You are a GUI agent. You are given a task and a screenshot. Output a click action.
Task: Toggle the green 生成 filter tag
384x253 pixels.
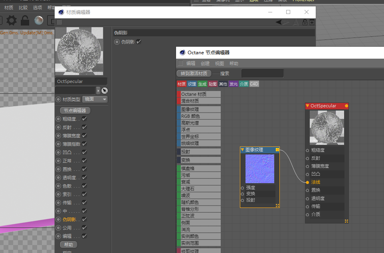tap(202, 84)
